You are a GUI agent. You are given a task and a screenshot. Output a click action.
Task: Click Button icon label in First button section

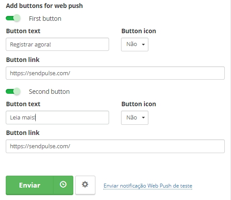point(139,31)
